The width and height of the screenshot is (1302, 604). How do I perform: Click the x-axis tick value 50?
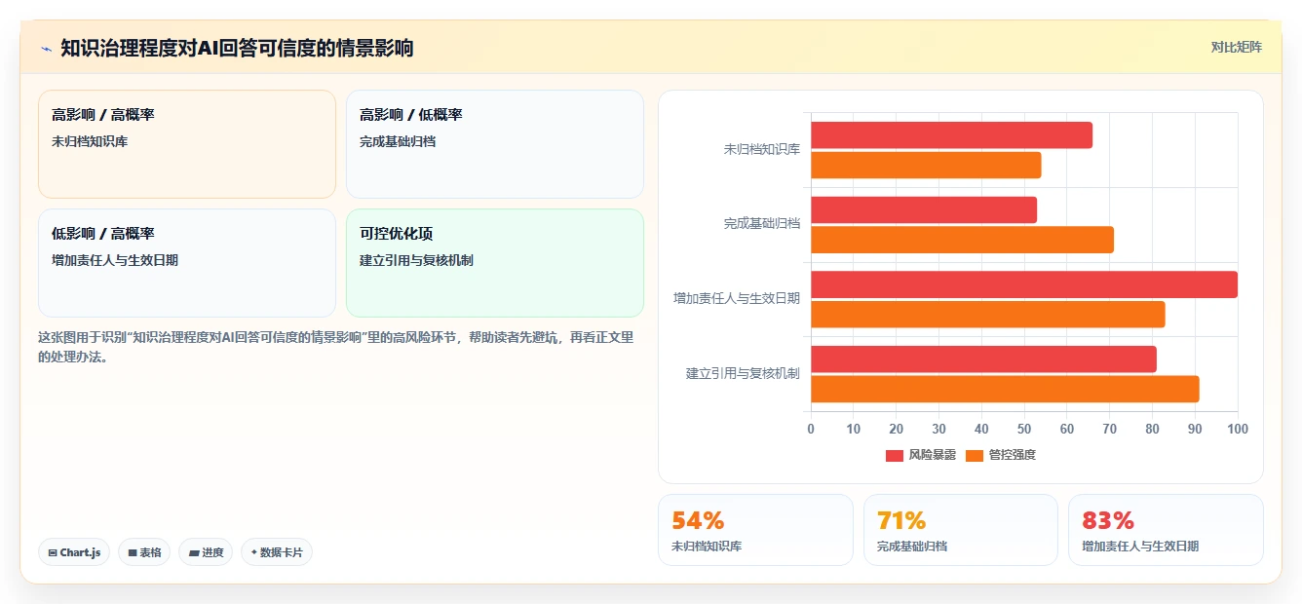(x=1024, y=430)
